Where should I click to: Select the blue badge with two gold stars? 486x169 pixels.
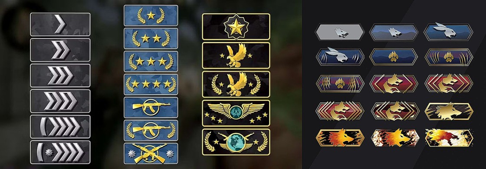[151, 38]
